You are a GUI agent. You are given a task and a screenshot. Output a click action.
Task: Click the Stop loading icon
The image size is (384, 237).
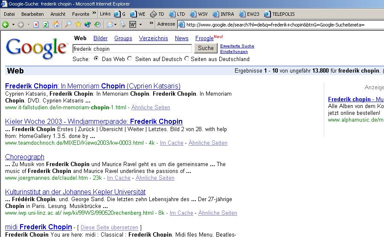tap(36, 25)
